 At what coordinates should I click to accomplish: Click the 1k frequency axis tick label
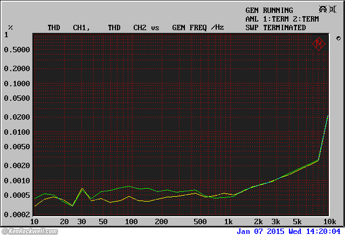tap(228, 222)
